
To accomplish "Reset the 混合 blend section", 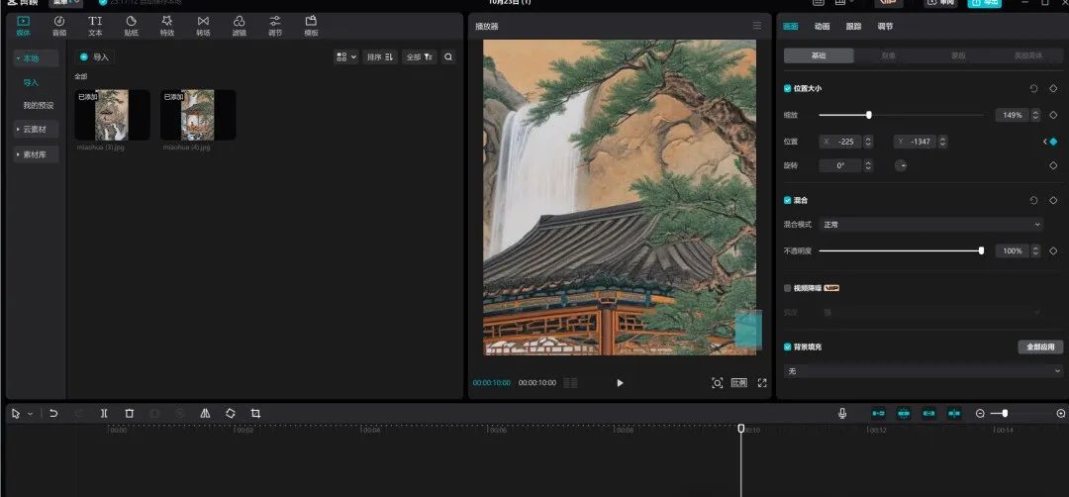I will pos(1033,200).
